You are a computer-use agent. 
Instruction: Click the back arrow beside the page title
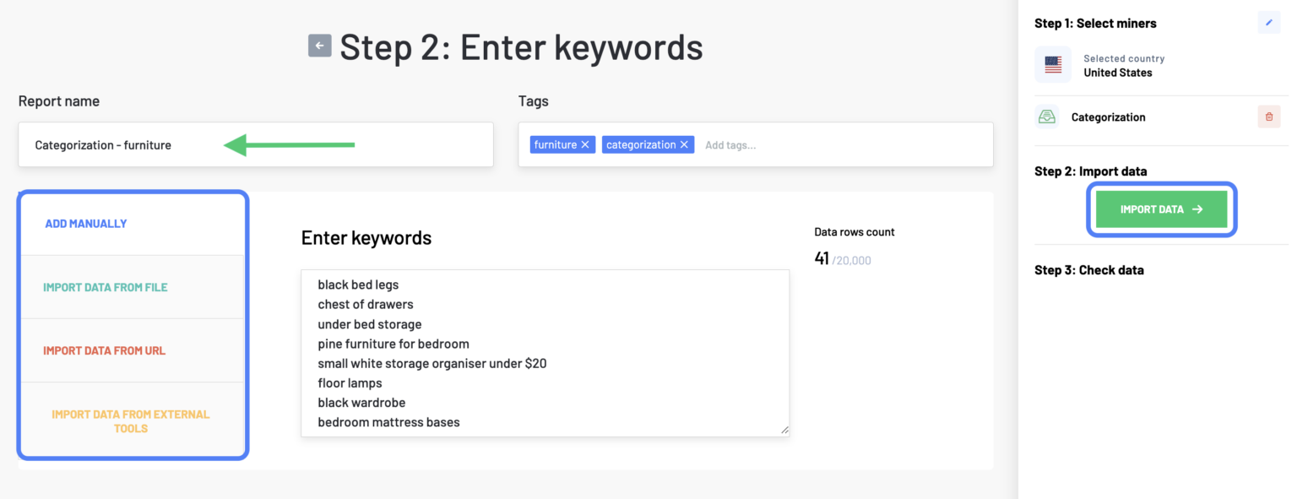319,46
